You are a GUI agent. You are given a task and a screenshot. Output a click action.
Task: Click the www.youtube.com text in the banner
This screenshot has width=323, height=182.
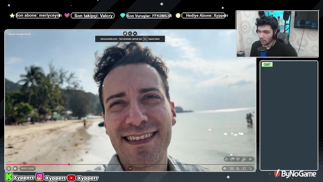click(109, 39)
